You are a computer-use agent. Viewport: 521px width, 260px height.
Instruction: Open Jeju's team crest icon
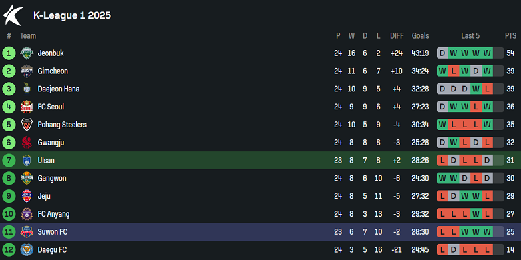pyautogui.click(x=27, y=196)
